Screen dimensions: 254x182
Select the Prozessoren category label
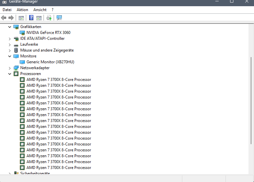click(30, 74)
